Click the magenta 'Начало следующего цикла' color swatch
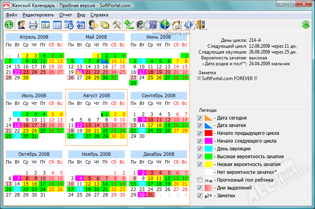315x209 pixels. 209,141
